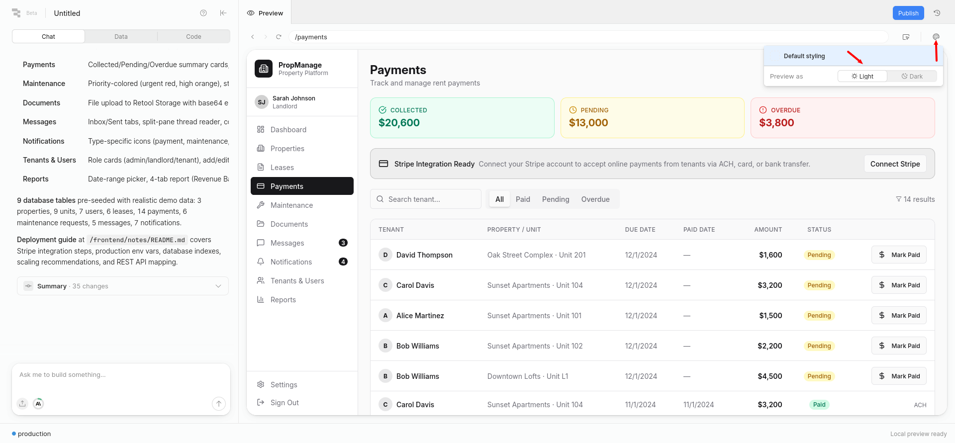Screen dimensions: 955x443
Task: Click the /payments URL bar
Action: click(588, 37)
